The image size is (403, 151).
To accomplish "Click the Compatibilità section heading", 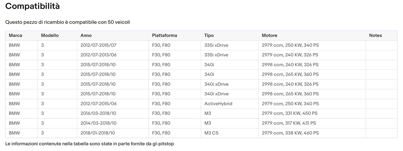I will 32,6.
